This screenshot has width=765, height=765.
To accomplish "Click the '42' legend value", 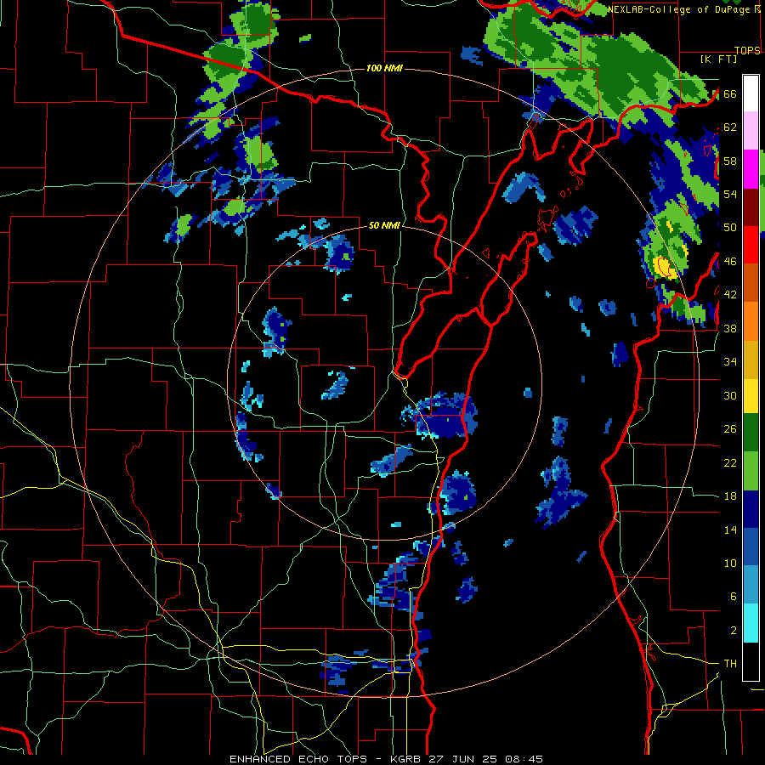I will point(730,295).
